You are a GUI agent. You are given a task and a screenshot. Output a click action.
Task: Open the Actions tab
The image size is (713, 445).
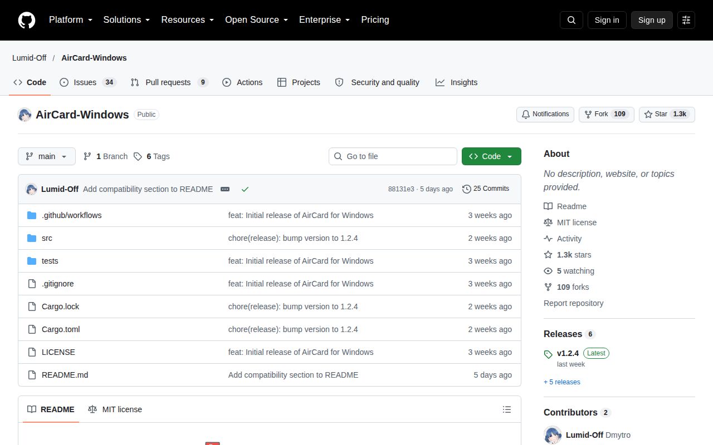coord(242,82)
